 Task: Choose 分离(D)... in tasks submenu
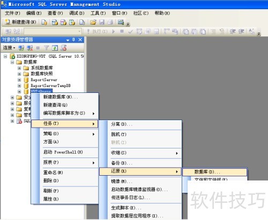140,124
